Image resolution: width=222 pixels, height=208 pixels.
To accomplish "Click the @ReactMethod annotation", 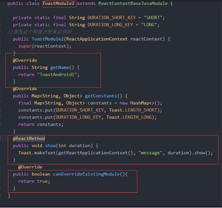I will pyautogui.click(x=29, y=139).
